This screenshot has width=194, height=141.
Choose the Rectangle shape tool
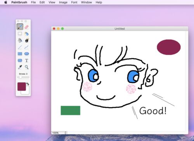[20, 54]
